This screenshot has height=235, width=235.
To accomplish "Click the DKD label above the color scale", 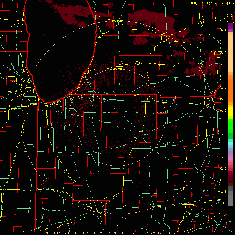I will (x=229, y=16).
